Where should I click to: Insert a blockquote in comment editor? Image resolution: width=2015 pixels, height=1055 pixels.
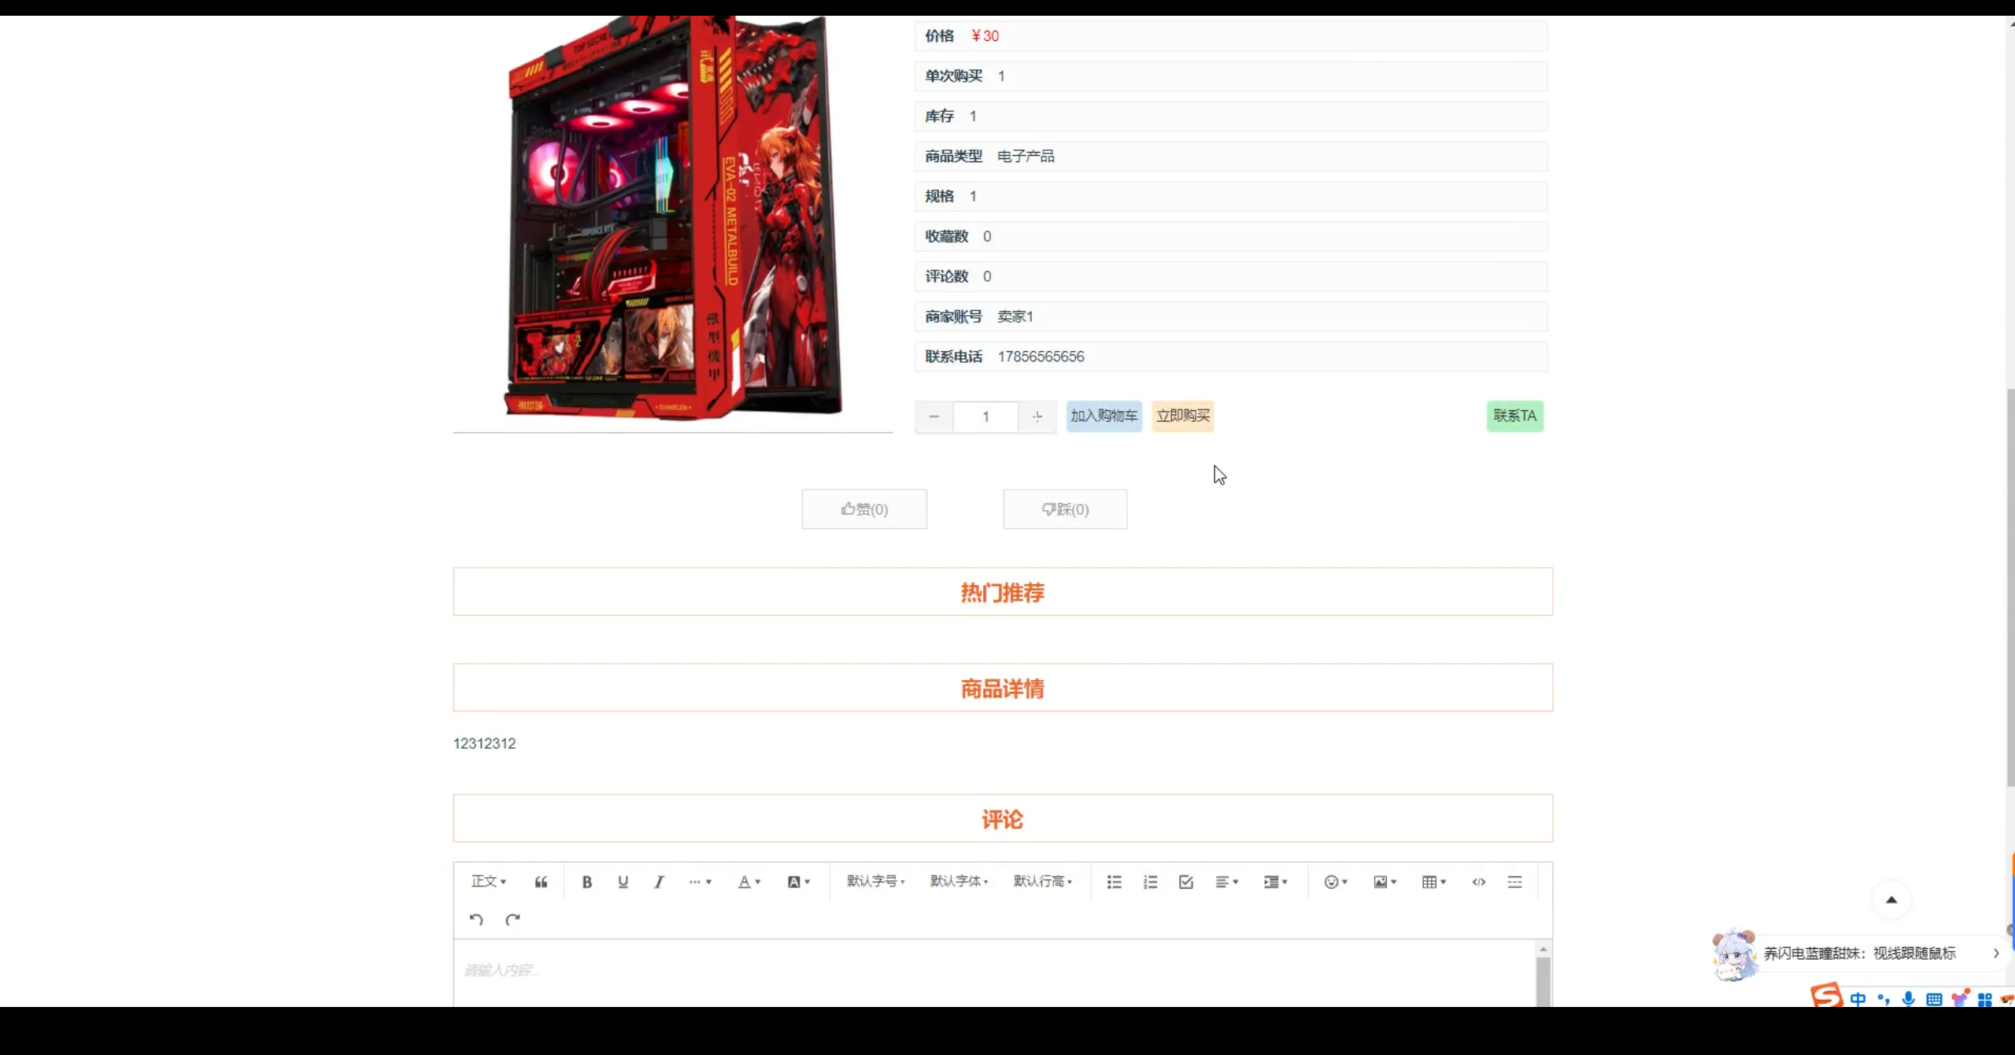coord(541,882)
